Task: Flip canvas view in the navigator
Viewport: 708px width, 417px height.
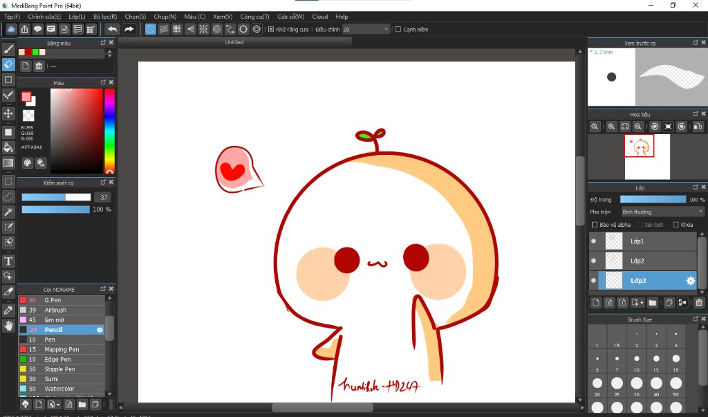Action: tap(698, 127)
